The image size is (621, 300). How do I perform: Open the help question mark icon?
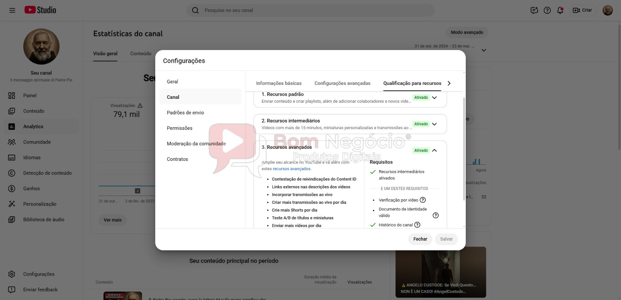point(547,10)
